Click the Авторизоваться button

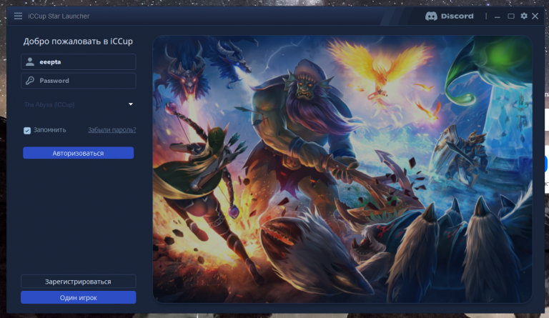point(79,153)
